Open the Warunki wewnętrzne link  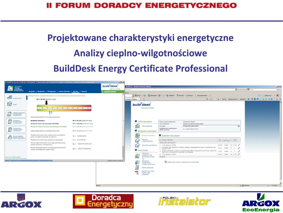pos(149,145)
